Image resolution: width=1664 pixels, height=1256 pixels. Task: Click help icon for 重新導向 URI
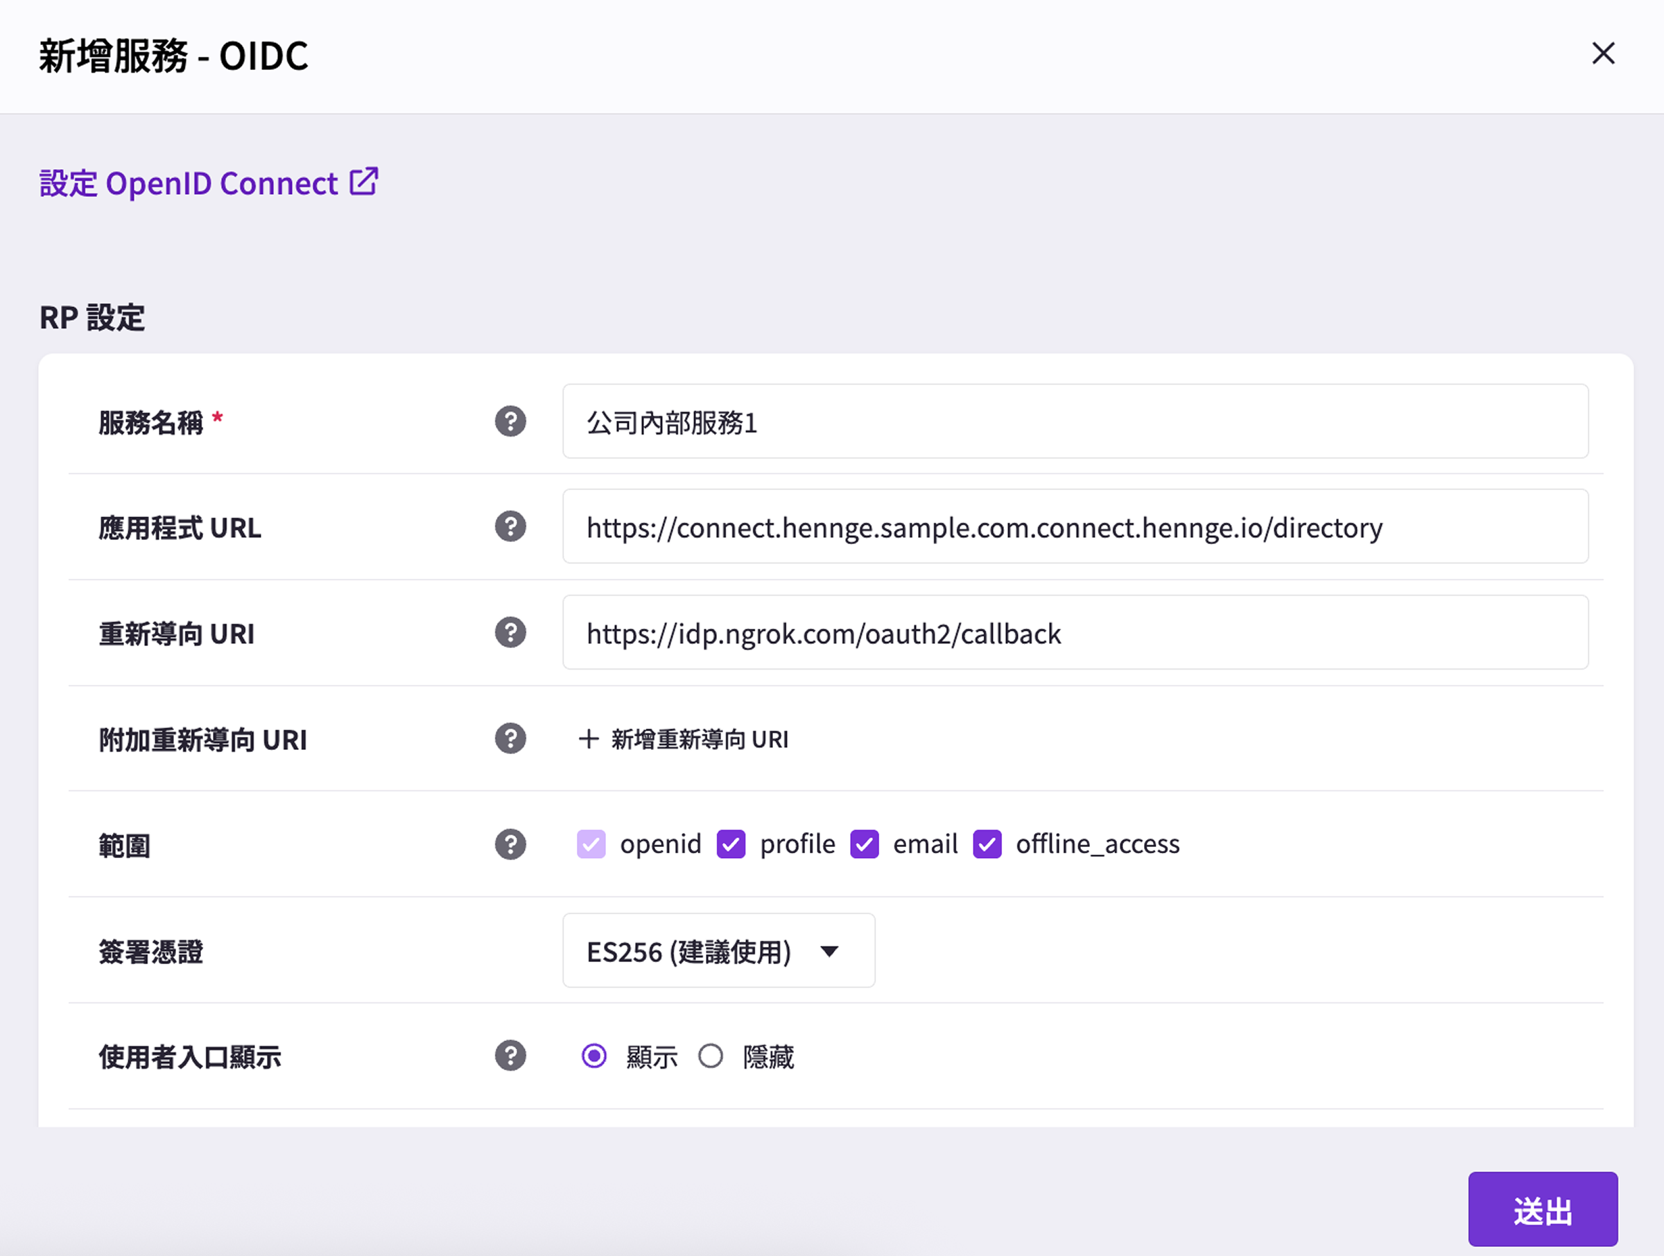point(510,633)
